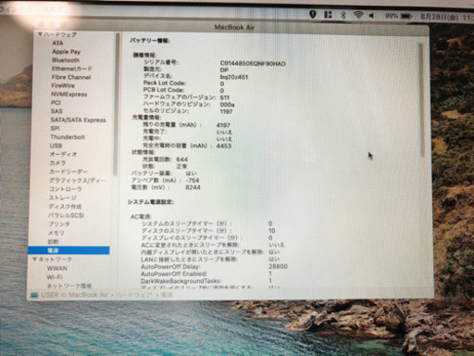Screen dimensions: 474x356
Task: Open the Thunderbolt entry
Action: click(x=68, y=137)
